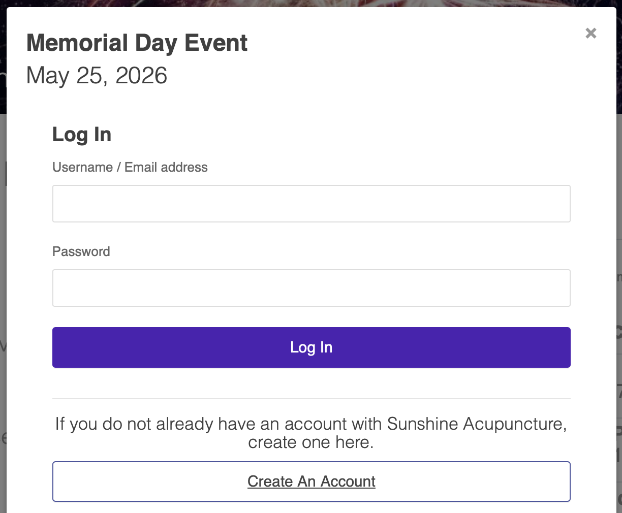This screenshot has width=622, height=513.
Task: Start account creation for Sunshine Acupuncture
Action: tap(311, 481)
